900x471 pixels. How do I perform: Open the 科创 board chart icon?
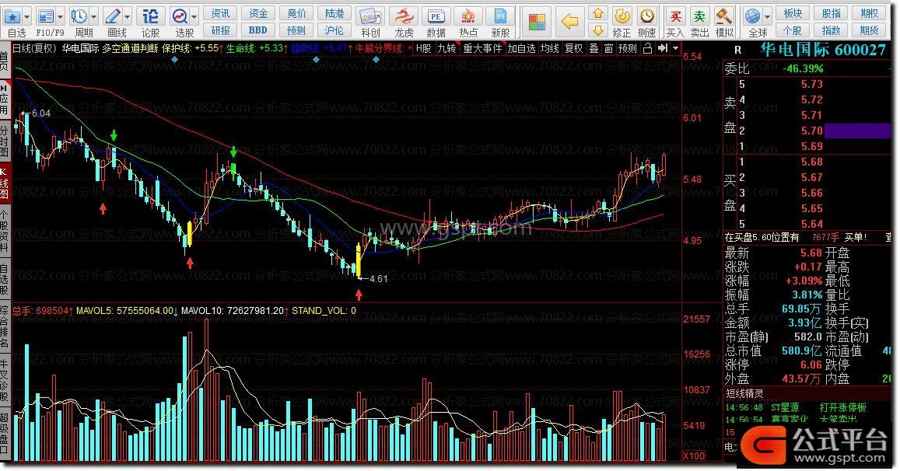(370, 16)
